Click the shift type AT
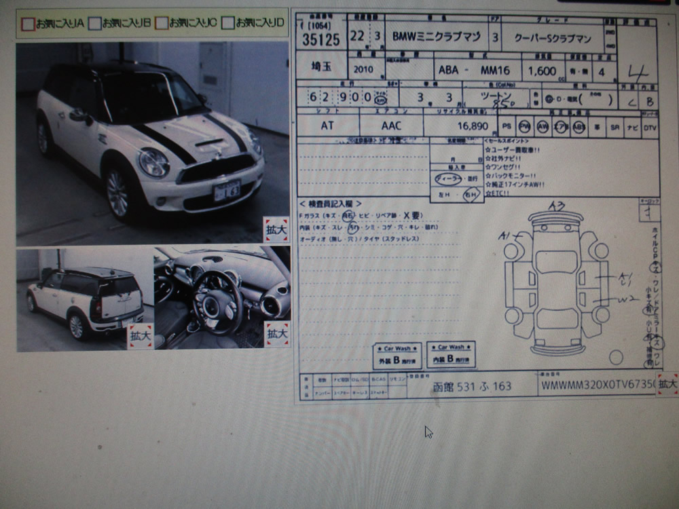 point(327,126)
